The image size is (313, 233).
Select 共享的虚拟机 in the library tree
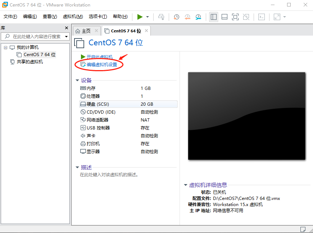(x=30, y=62)
